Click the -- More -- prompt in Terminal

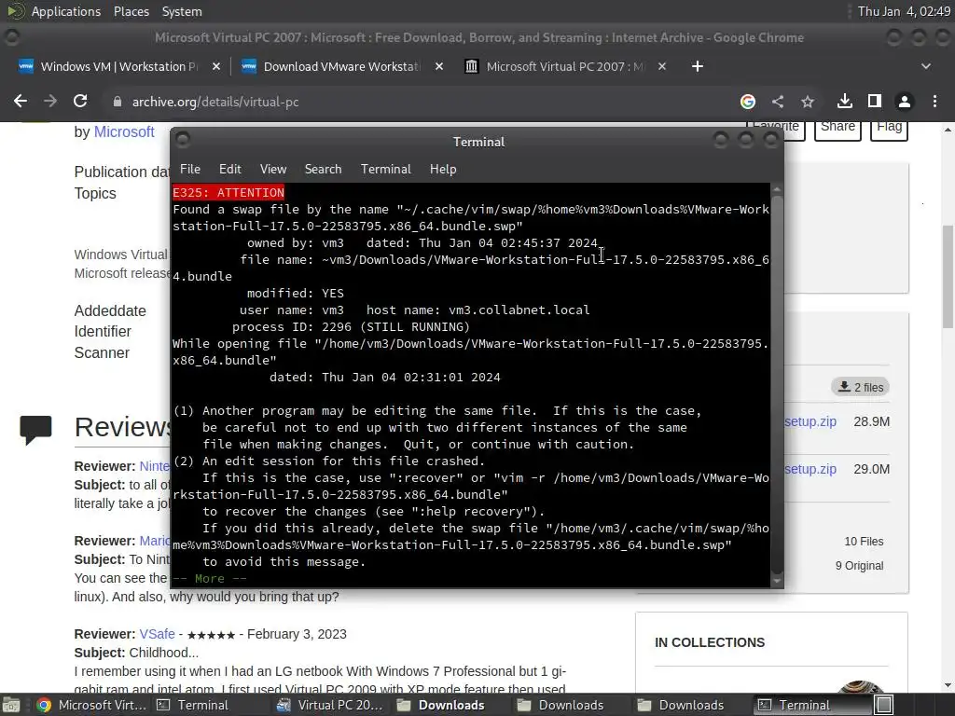210,578
